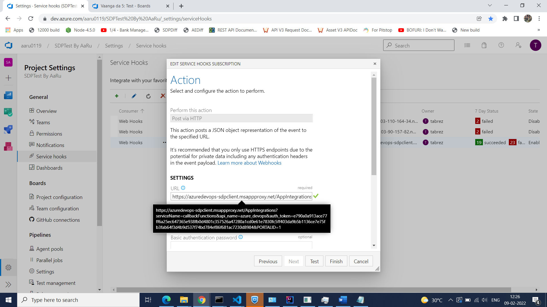This screenshot has height=307, width=547.
Task: Click the red delete subscription icon
Action: pyautogui.click(x=163, y=96)
